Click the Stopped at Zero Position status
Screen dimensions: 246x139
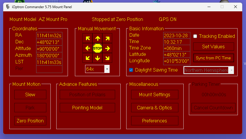(x=117, y=19)
